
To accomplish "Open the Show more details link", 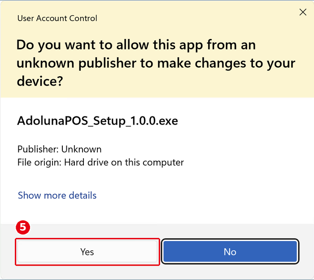I will pos(57,195).
